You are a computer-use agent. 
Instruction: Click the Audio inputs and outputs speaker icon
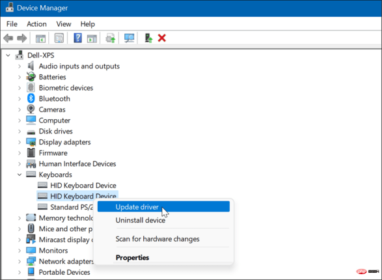click(31, 66)
